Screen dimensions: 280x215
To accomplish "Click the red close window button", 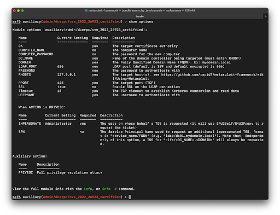I will (x=14, y=11).
